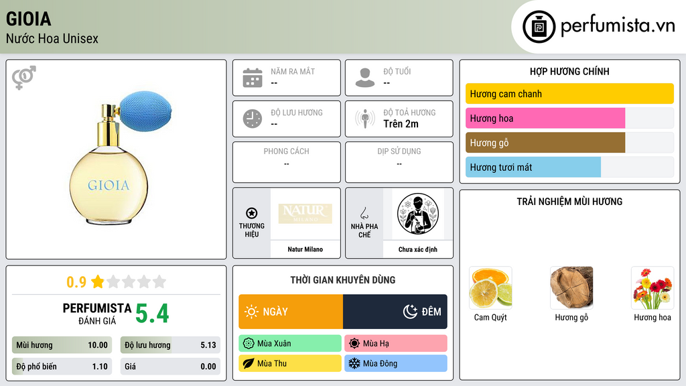Viewport: 686px width, 386px height.
Task: Select the Ngày daytime segment
Action: (x=291, y=312)
